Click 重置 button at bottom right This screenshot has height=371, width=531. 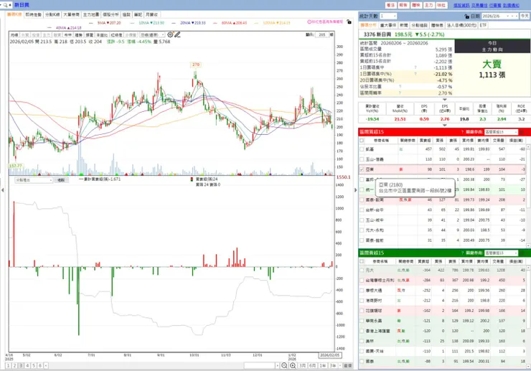click(348, 365)
